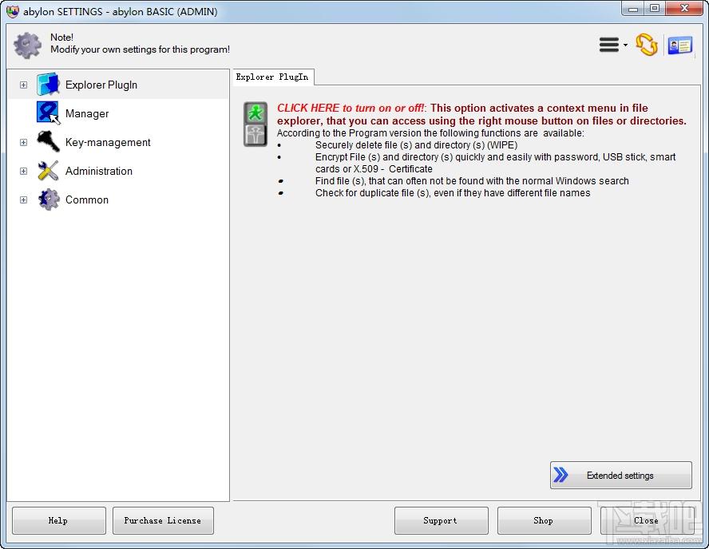
Task: Expand the Explorer PlugIn tree node
Action: tap(23, 85)
